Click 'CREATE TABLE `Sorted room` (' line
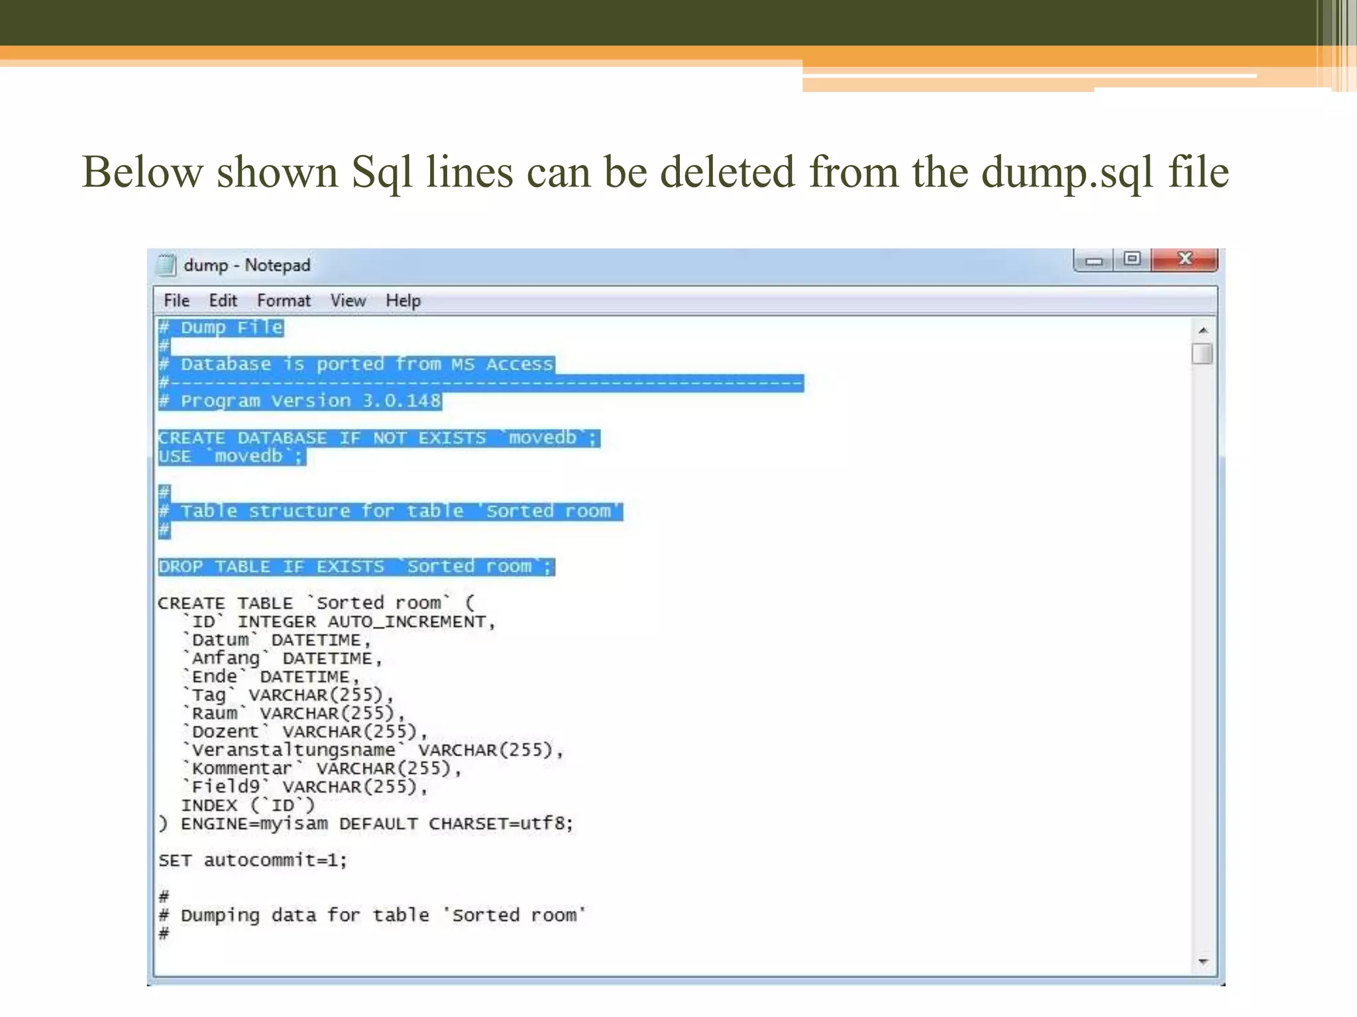Viewport: 1357px width, 1017px height. click(316, 603)
